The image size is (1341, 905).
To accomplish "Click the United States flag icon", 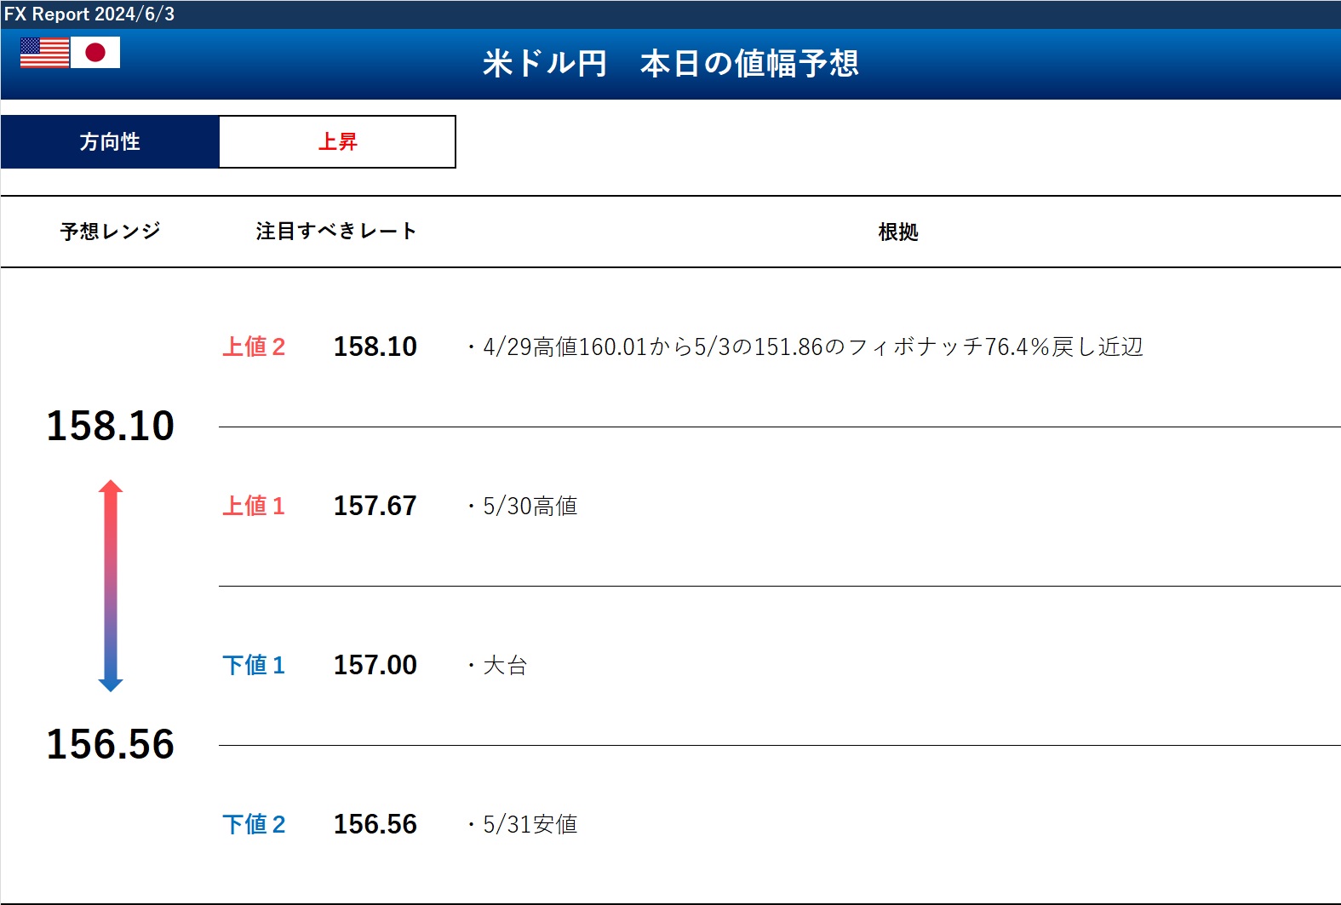I will click(44, 53).
